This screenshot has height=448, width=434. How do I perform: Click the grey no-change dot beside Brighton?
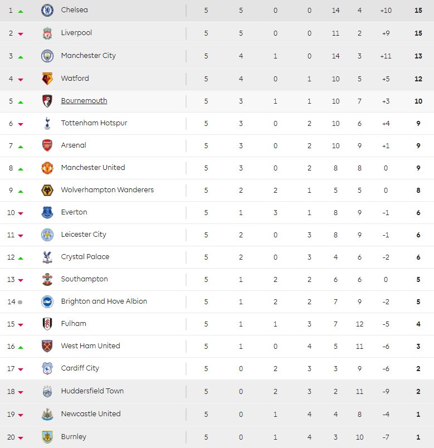pos(20,301)
